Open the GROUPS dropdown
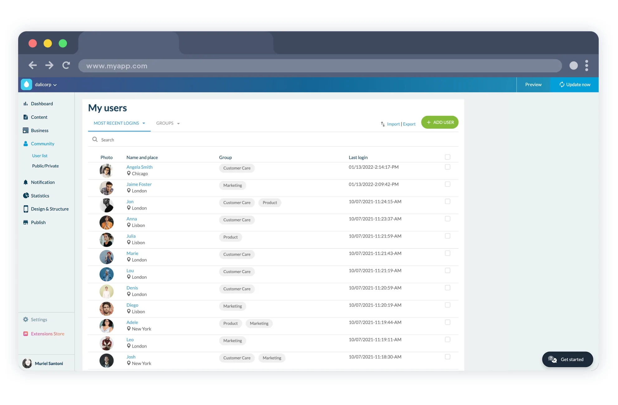The height and width of the screenshot is (405, 618). [168, 123]
